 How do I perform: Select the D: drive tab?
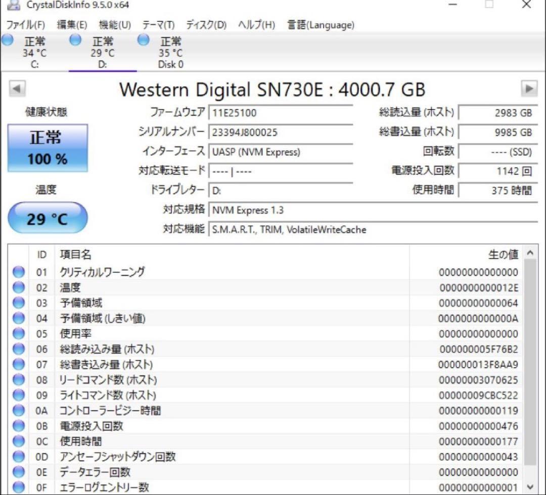click(102, 52)
